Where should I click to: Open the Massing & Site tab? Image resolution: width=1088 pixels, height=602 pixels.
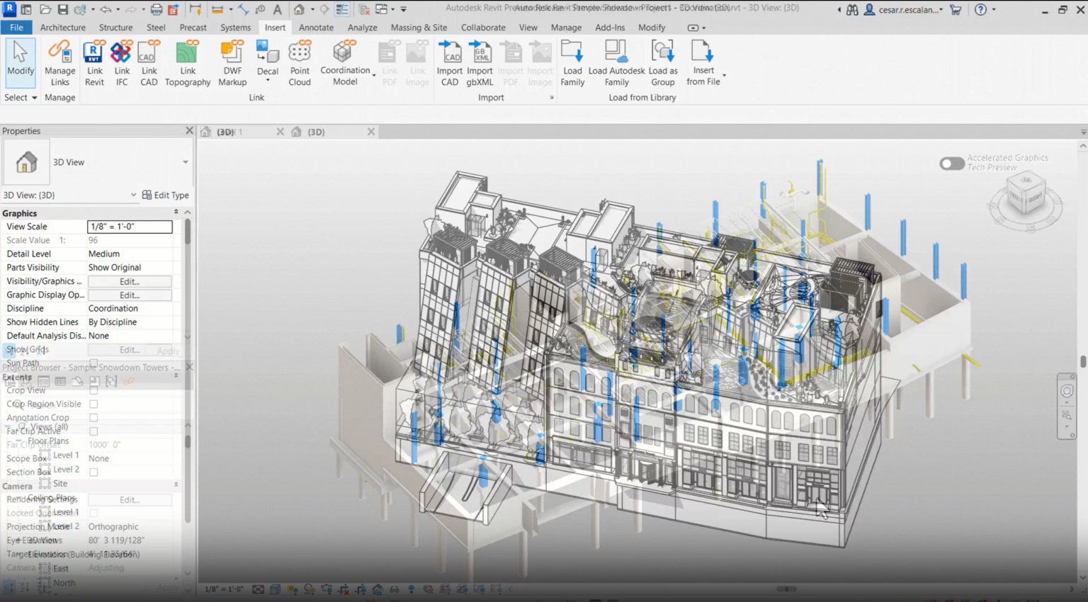coord(419,28)
